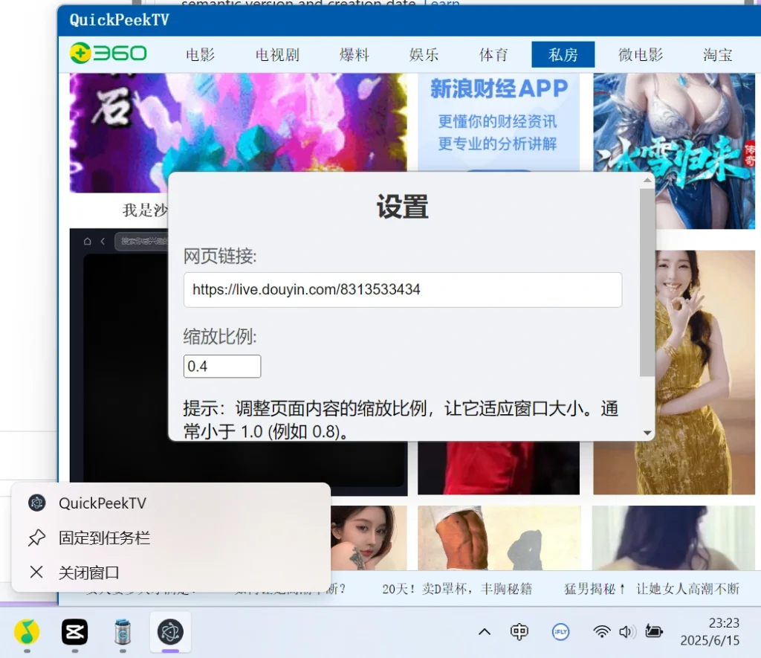Open the recycle bin cleaner taskbar icon
This screenshot has height=658, width=761.
point(123,632)
